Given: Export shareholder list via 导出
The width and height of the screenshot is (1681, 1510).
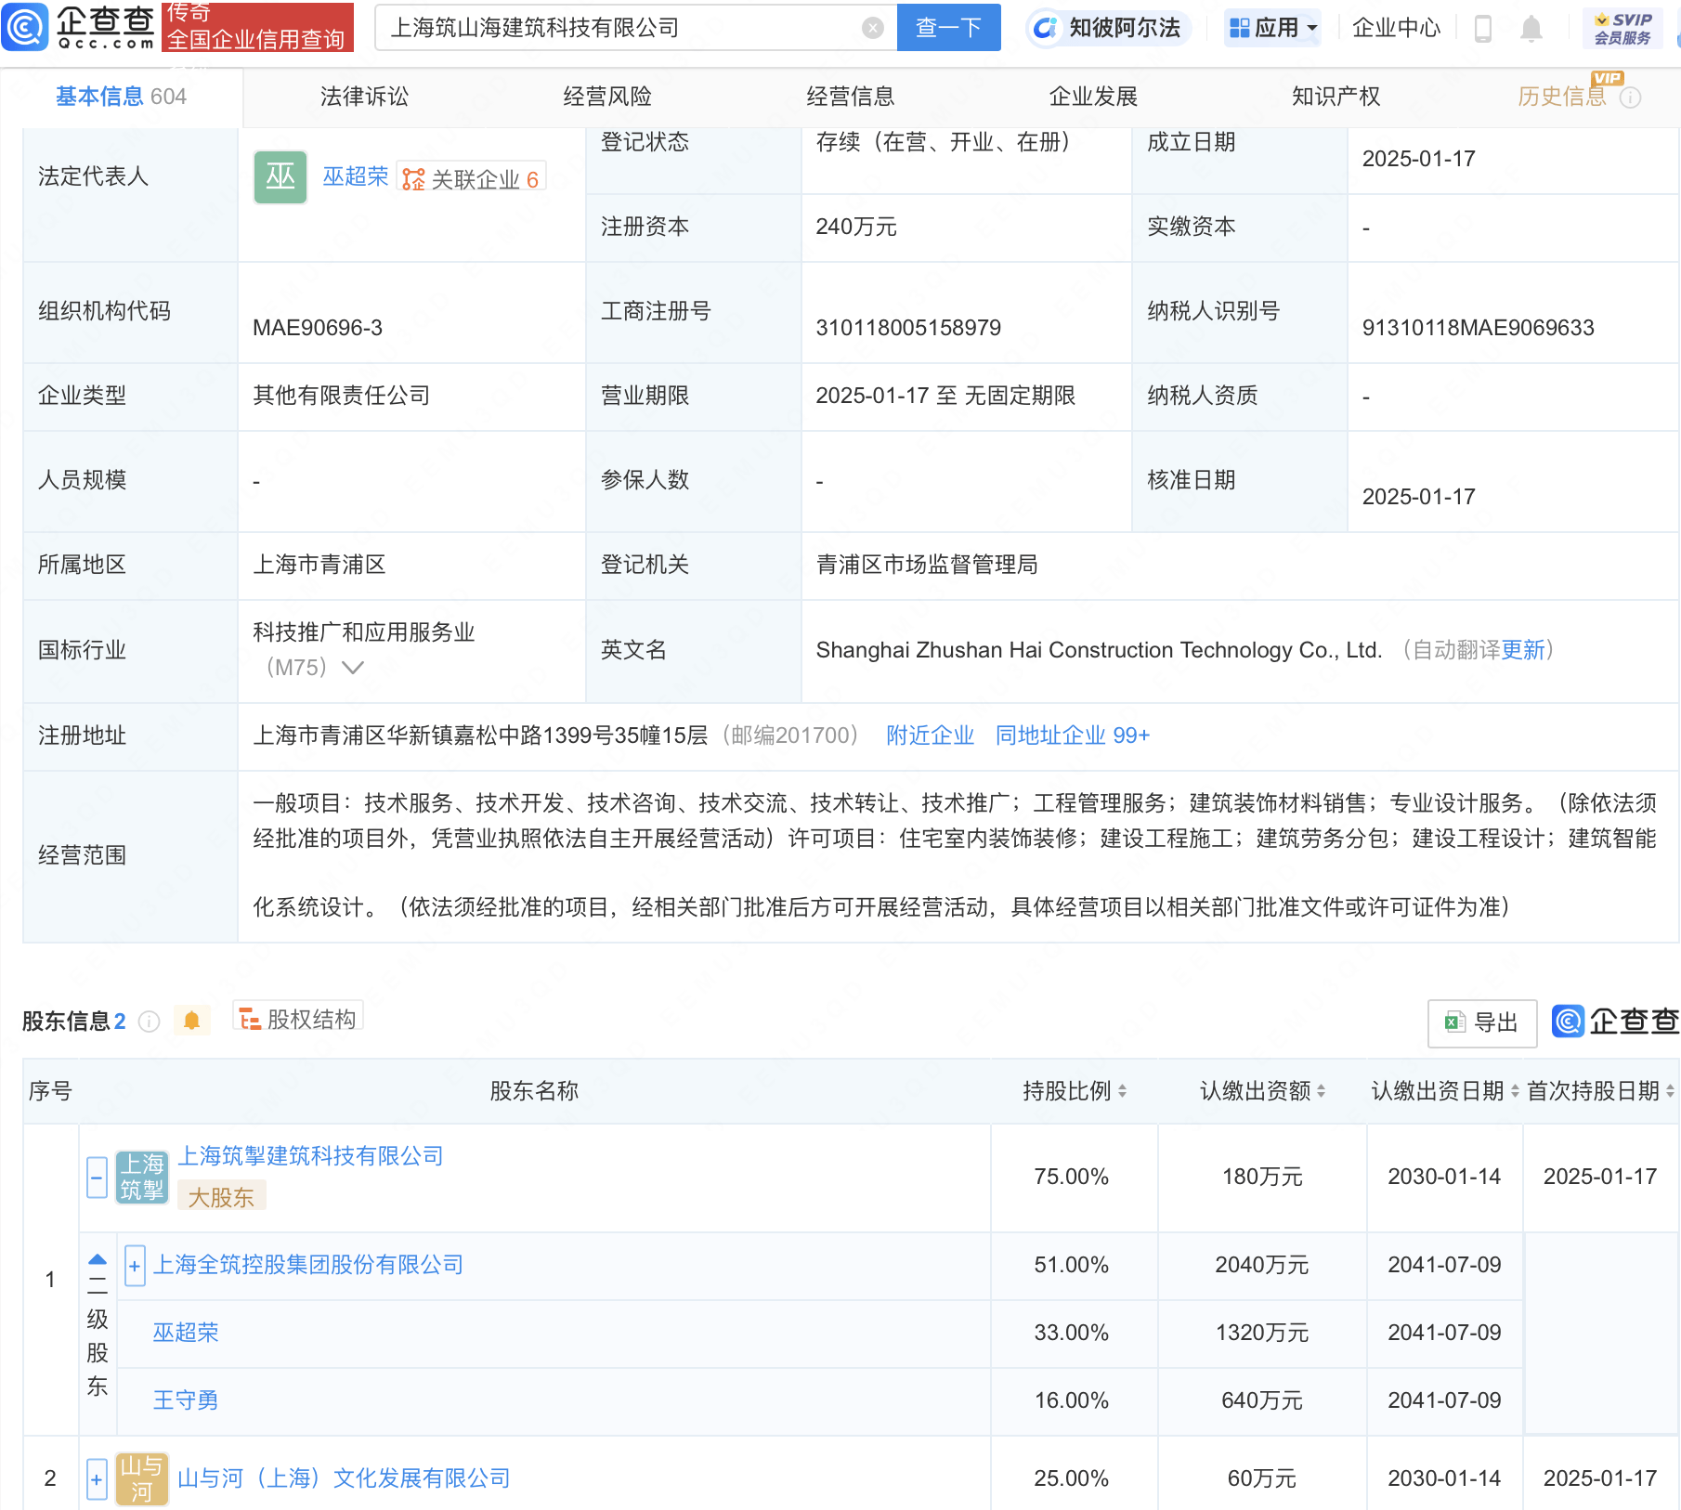Looking at the screenshot, I should click(x=1482, y=1022).
